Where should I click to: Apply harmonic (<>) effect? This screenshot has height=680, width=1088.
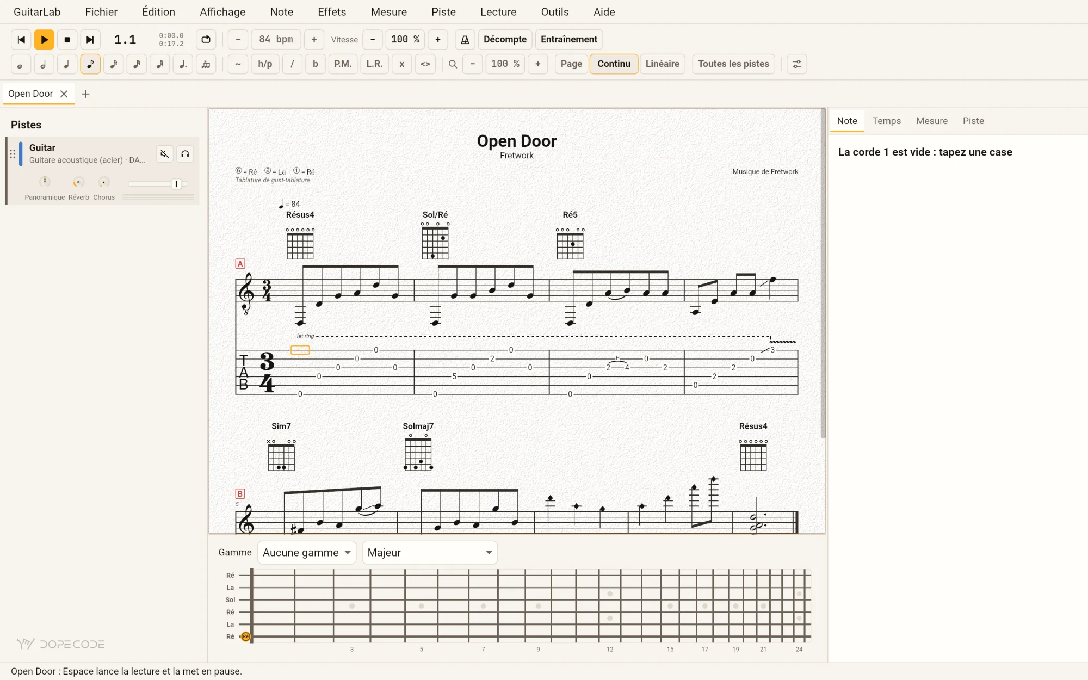(425, 64)
